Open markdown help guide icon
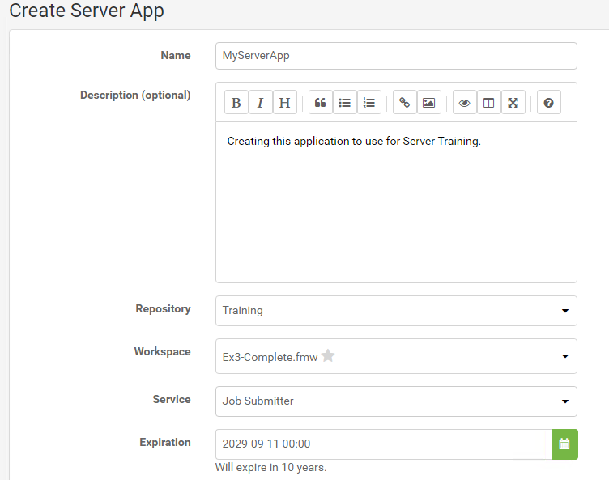 coord(549,103)
